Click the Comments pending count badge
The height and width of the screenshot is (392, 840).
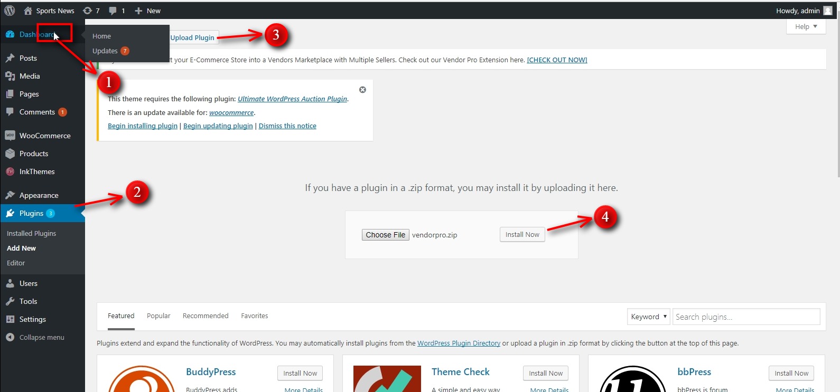[62, 112]
